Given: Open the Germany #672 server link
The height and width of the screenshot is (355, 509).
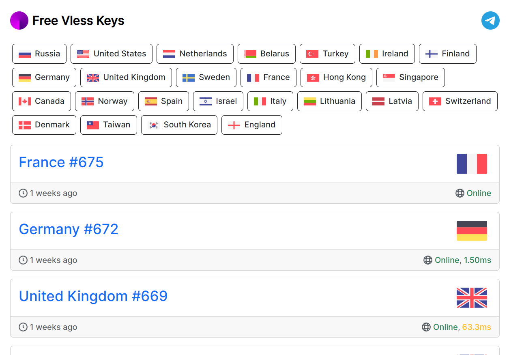Looking at the screenshot, I should coord(69,229).
